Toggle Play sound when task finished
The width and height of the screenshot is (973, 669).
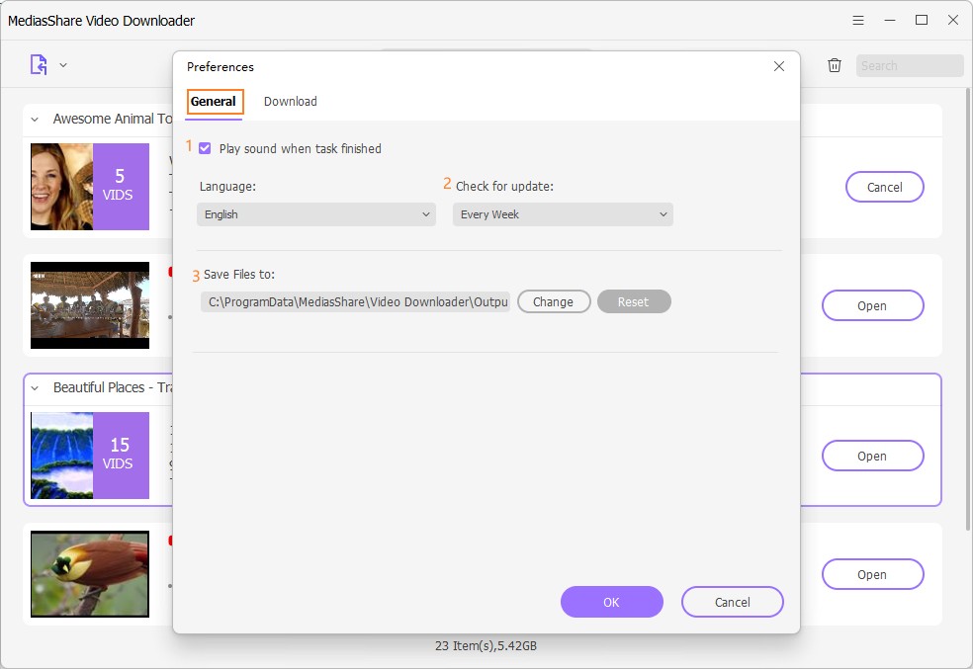[x=205, y=148]
